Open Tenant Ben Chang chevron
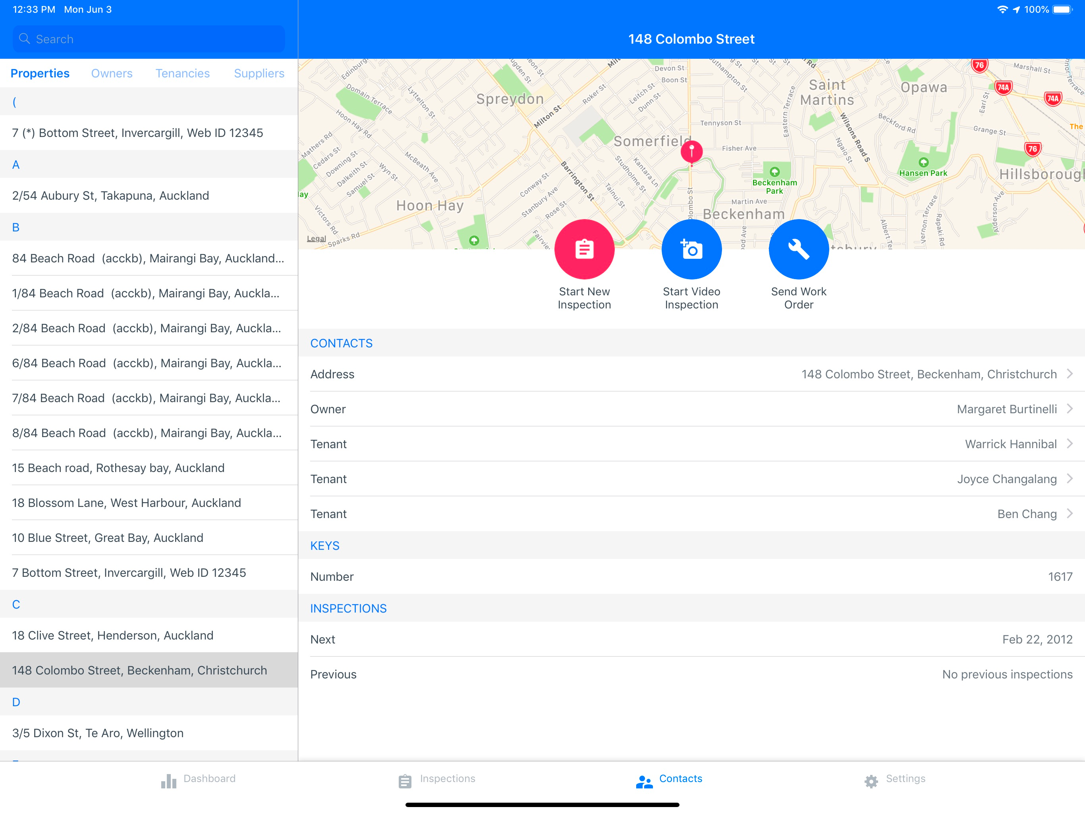 1070,513
